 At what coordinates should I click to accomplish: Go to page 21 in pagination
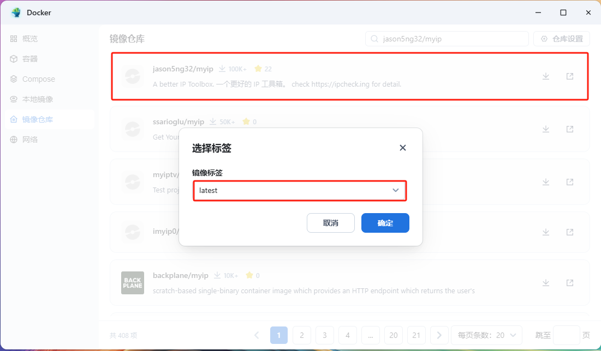tap(416, 335)
